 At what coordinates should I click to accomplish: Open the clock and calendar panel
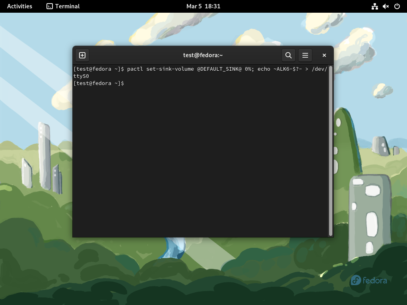coord(203,6)
